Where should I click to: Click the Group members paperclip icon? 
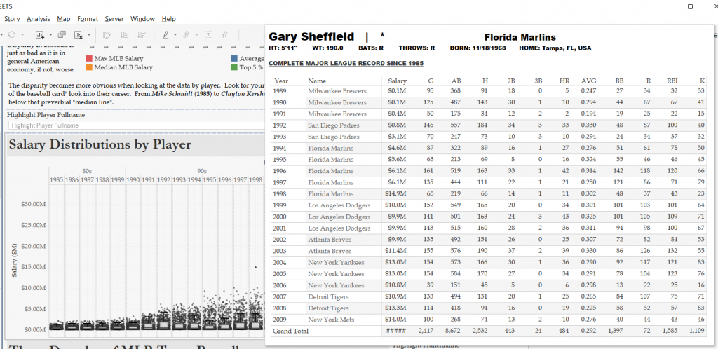187,35
